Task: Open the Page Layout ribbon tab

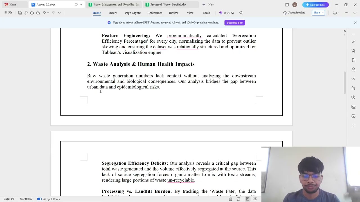Action: point(132,13)
